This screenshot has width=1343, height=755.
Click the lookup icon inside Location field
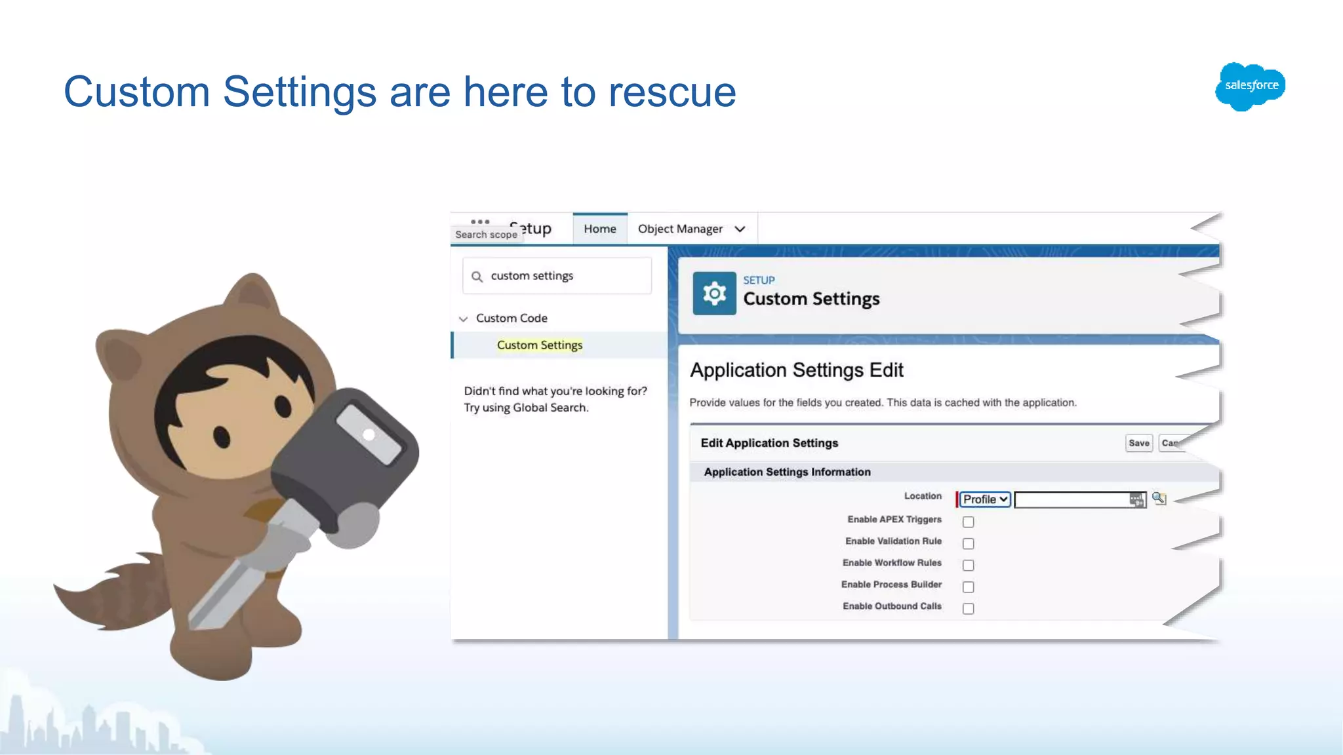pos(1136,500)
